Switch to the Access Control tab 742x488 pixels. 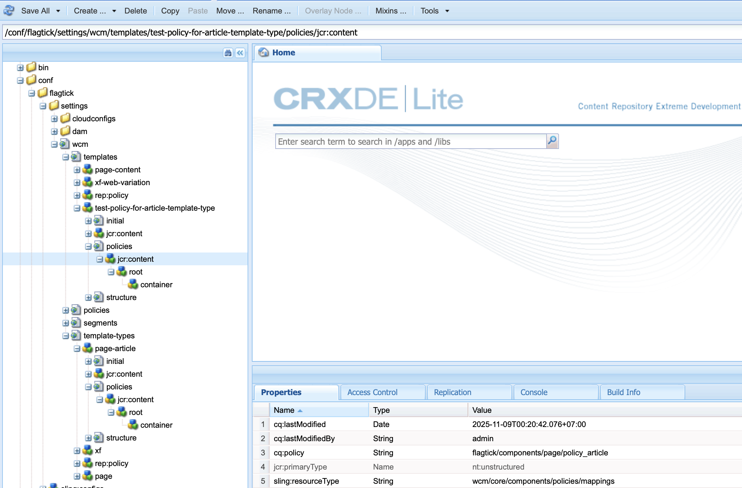coord(372,392)
